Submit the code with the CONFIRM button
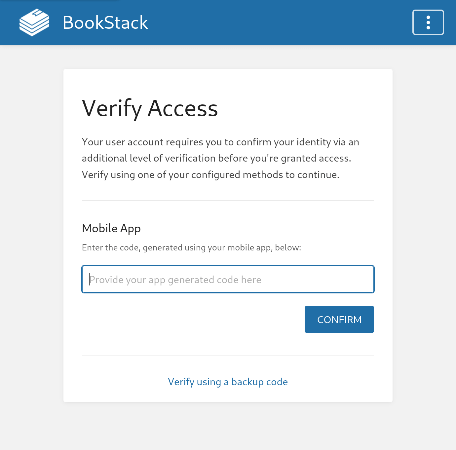This screenshot has width=456, height=450. click(x=339, y=319)
